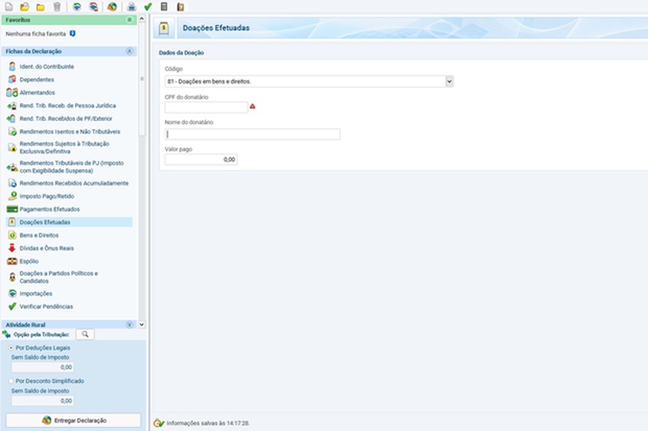Click the Nome do donatário input field

252,134
